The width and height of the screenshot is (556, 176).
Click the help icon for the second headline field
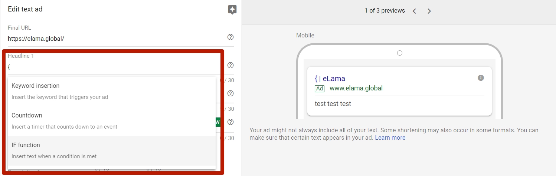230,93
